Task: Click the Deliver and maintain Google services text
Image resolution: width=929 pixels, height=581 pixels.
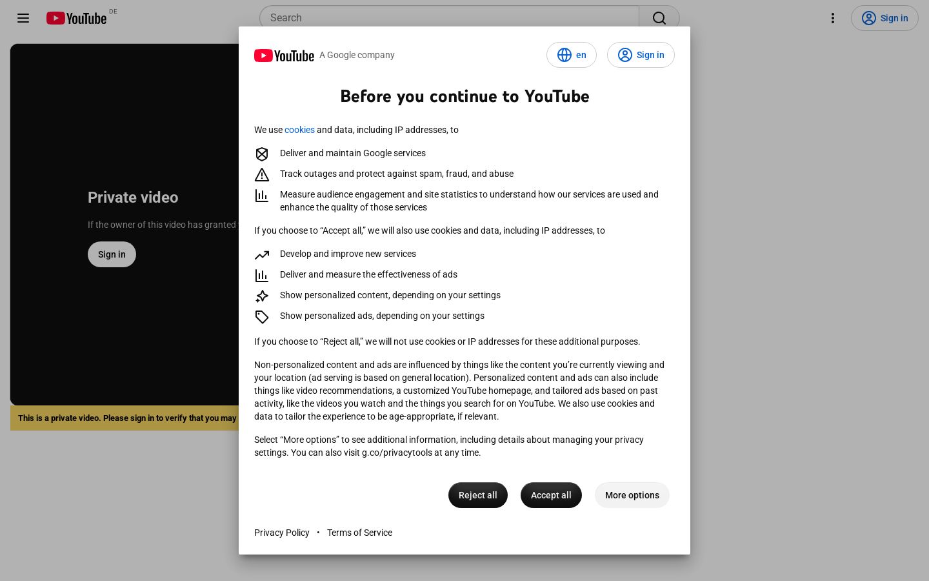Action: [x=353, y=153]
